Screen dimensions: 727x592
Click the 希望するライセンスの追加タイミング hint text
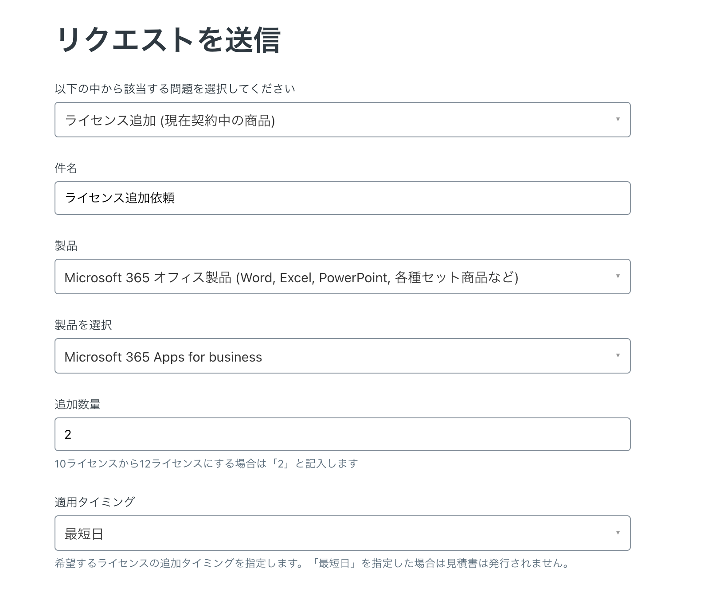pyautogui.click(x=312, y=563)
